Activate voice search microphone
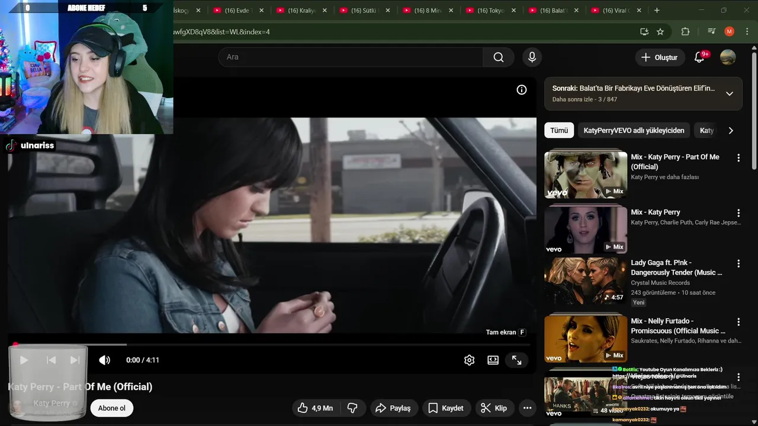758x426 pixels. (x=532, y=57)
